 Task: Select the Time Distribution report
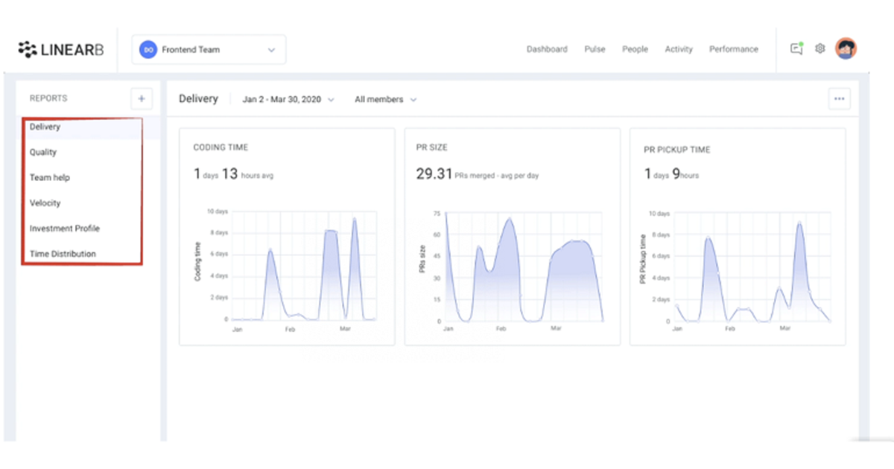tap(63, 254)
